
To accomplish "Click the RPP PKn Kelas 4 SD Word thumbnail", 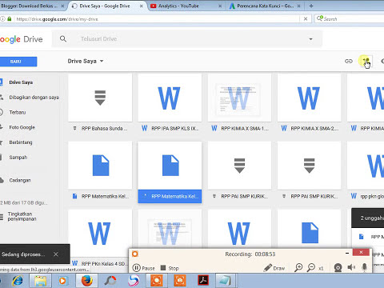I will pos(100,234).
